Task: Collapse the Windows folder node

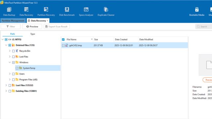Action: [x=10, y=62]
